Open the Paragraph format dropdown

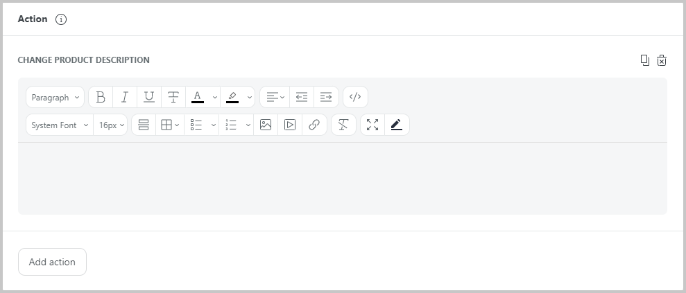(x=55, y=98)
